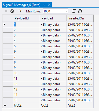
Task: Click PayloadId cell with value 12
Action: (27, 84)
